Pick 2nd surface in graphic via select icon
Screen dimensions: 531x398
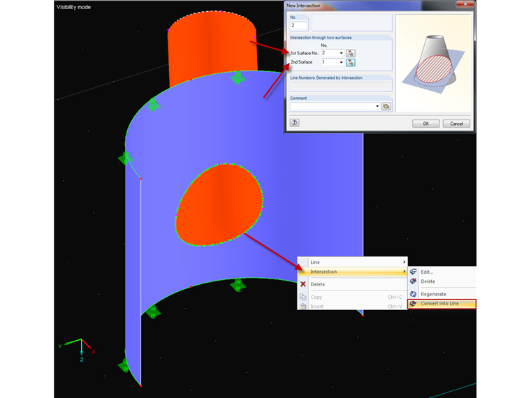click(351, 62)
